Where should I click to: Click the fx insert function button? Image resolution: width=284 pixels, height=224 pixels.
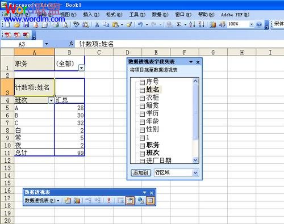click(x=71, y=44)
